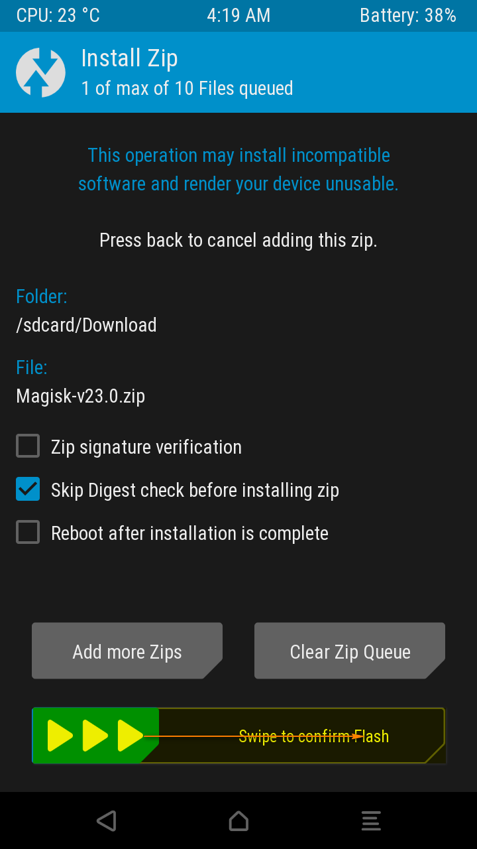Tap the files queued counter text
This screenshot has height=849, width=477.
tap(187, 88)
